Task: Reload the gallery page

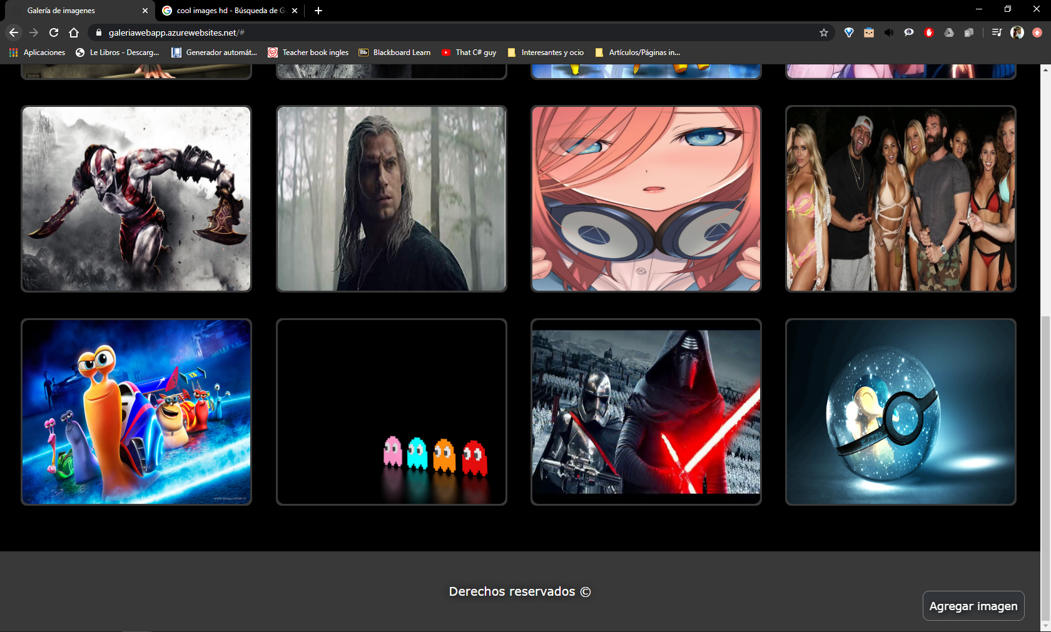Action: (54, 33)
